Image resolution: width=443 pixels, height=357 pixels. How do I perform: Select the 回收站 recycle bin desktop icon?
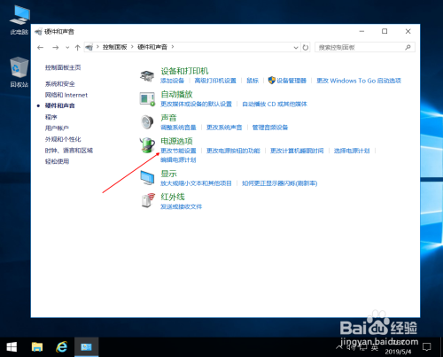tap(19, 73)
